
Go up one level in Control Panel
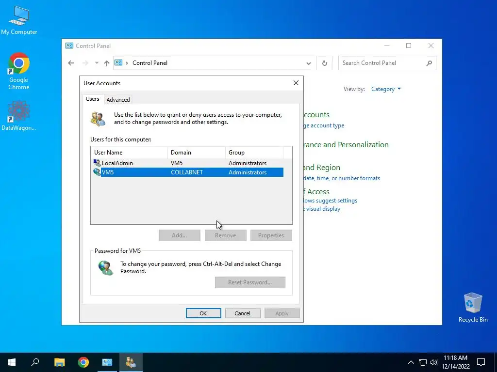(x=106, y=63)
